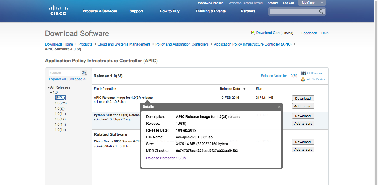Click the search magnifier in the header
The image size is (378, 185).
pyautogui.click(x=321, y=12)
